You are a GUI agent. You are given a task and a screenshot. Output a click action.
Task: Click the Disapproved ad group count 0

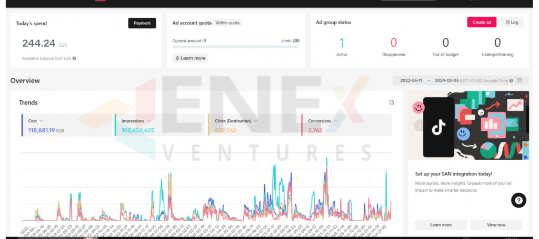tap(394, 43)
